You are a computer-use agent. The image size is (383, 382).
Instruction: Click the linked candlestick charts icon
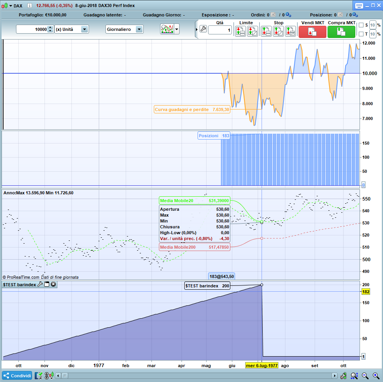pos(49,375)
